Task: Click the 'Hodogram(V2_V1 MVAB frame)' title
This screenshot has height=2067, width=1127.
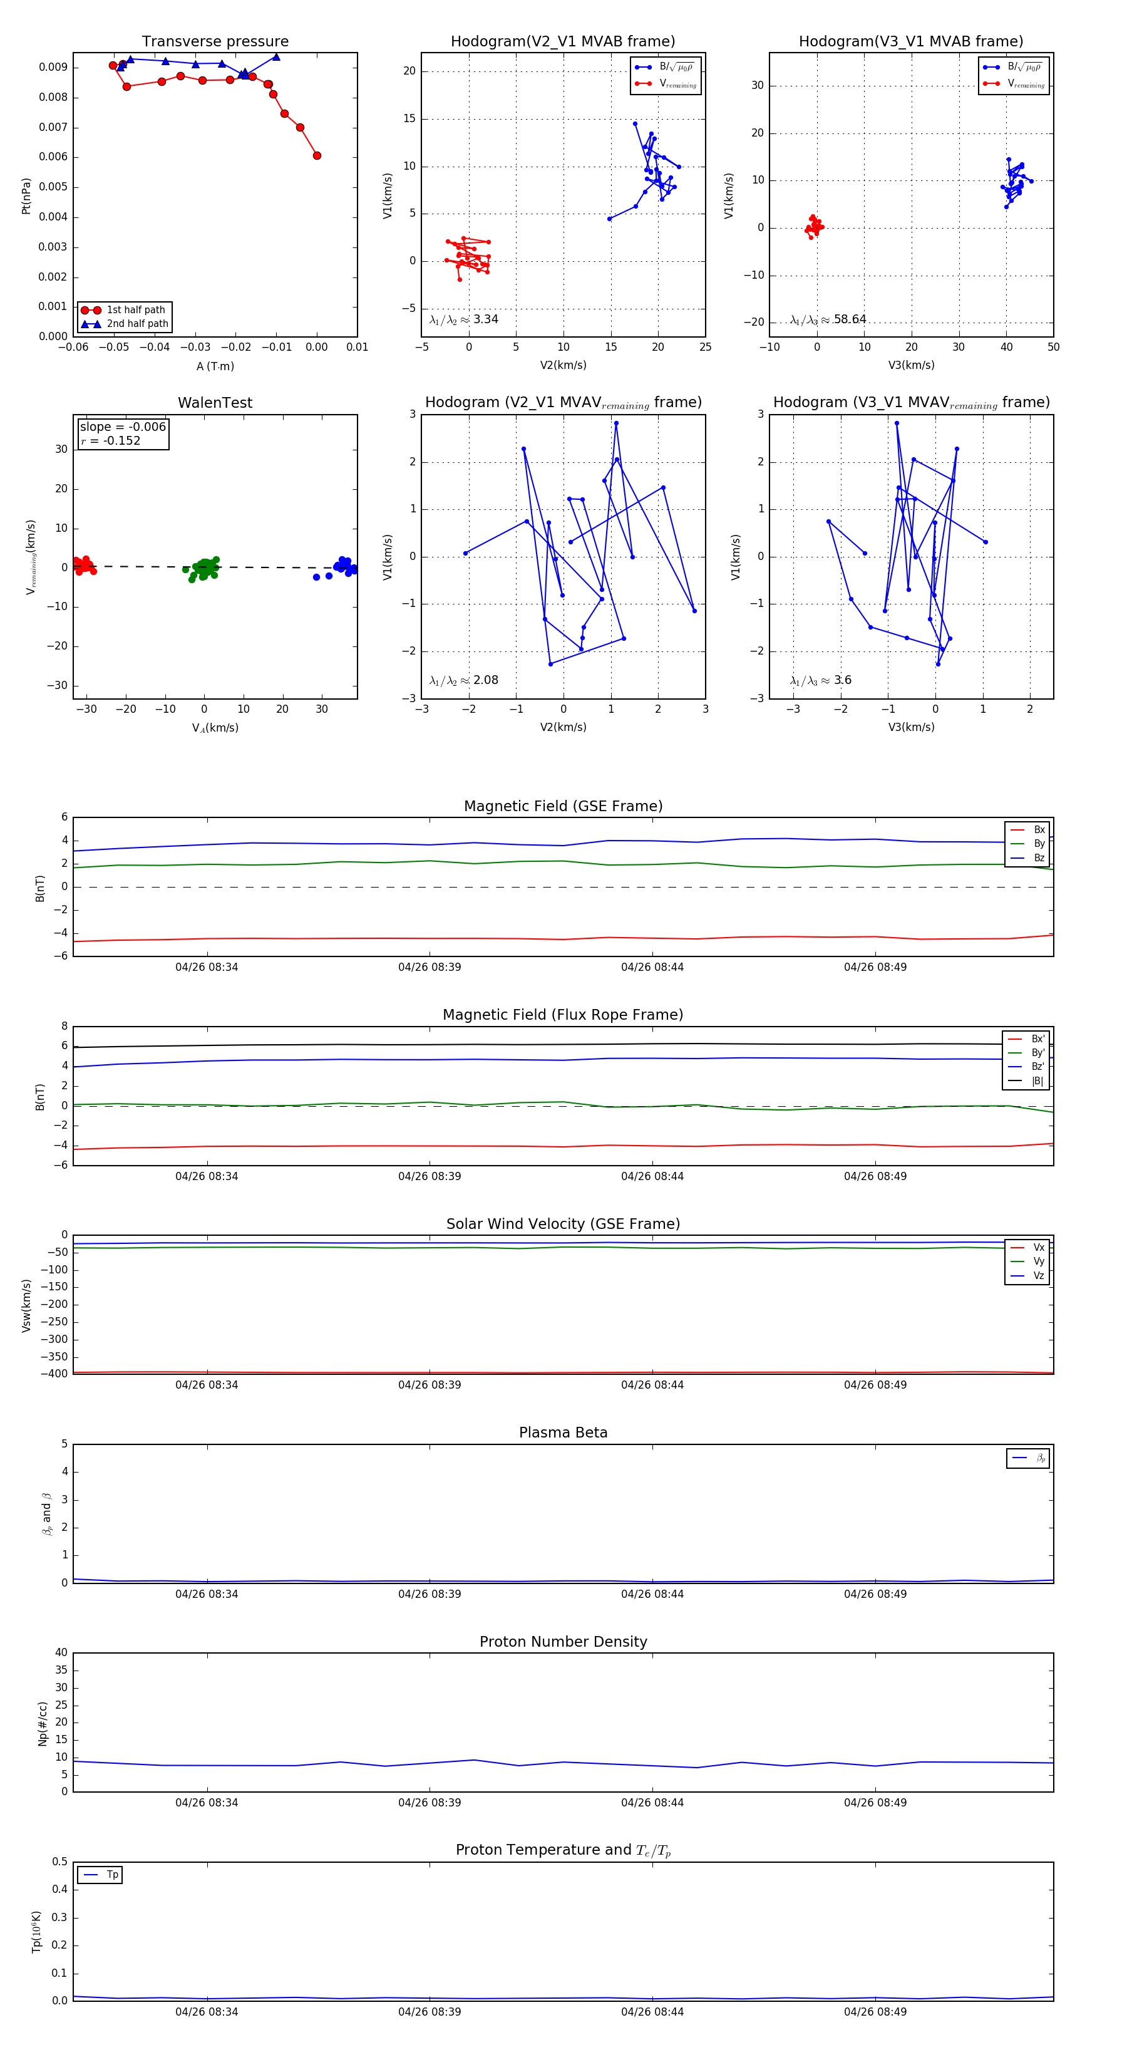Action: click(x=563, y=41)
